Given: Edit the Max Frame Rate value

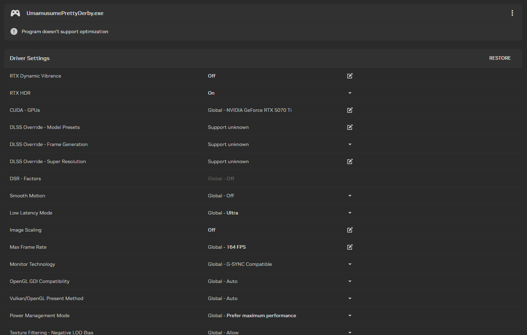Looking at the screenshot, I should tap(350, 247).
